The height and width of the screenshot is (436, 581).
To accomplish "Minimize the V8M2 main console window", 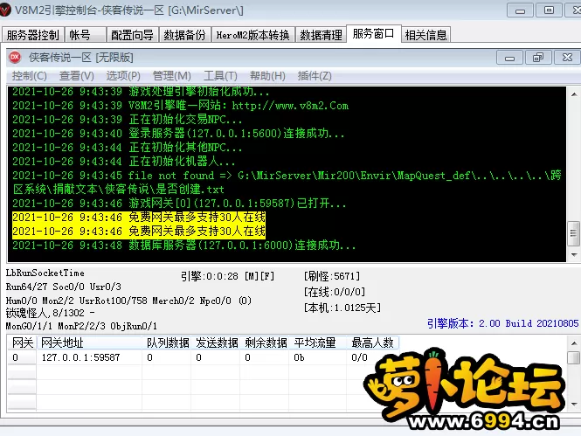I will coord(520,10).
